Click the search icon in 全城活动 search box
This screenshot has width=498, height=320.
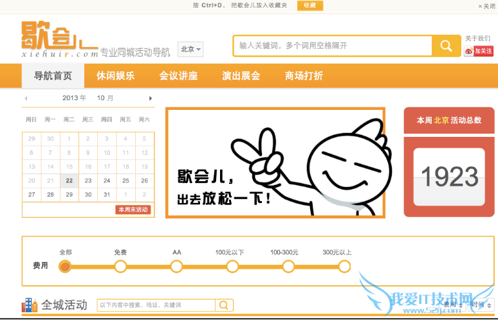pyautogui.click(x=224, y=305)
